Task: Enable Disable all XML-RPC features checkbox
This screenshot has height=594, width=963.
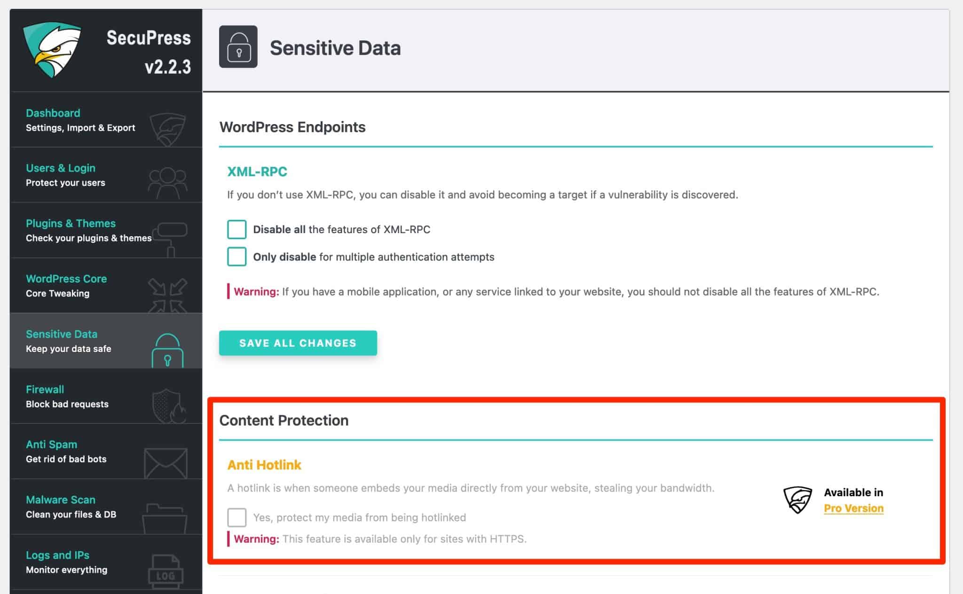Action: click(236, 229)
